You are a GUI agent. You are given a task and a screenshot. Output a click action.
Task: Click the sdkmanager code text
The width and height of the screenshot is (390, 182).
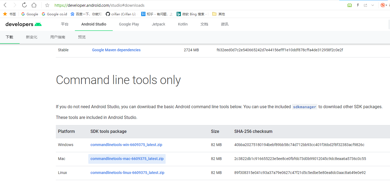click(304, 107)
